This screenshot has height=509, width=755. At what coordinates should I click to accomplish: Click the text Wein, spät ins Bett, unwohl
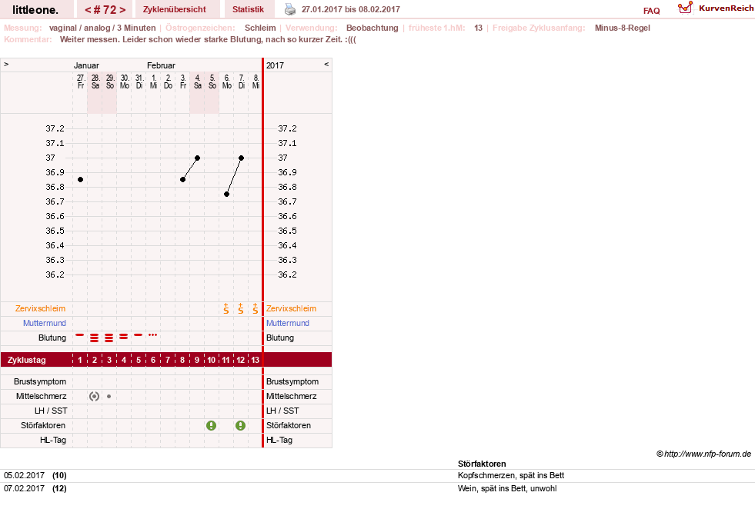[x=507, y=489]
